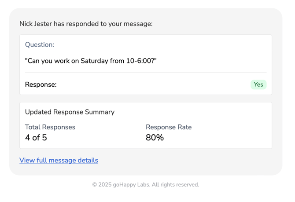Click the Question label text
The image size is (295, 202).
(x=40, y=44)
